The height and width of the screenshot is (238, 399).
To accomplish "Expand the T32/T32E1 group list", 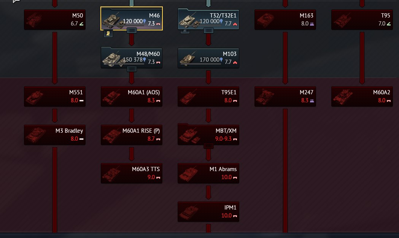I will coord(208,30).
